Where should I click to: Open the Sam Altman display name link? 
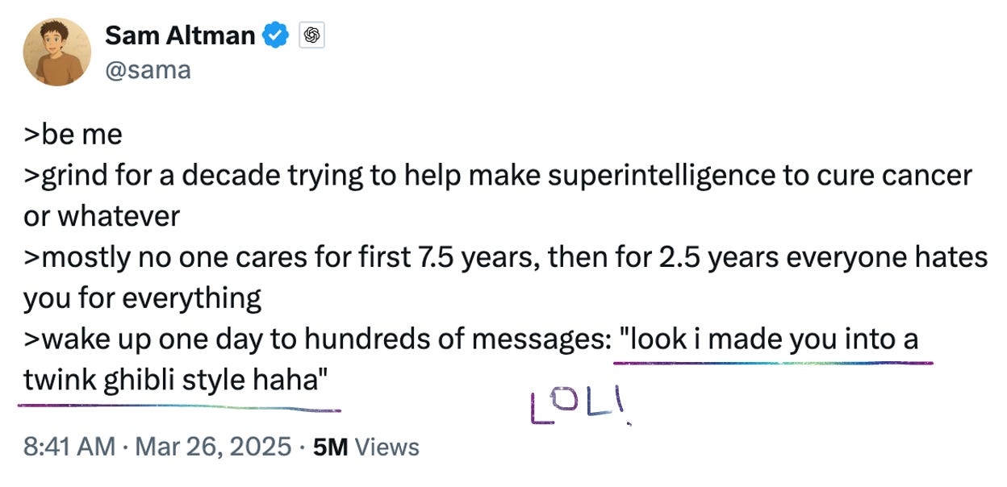pyautogui.click(x=180, y=35)
